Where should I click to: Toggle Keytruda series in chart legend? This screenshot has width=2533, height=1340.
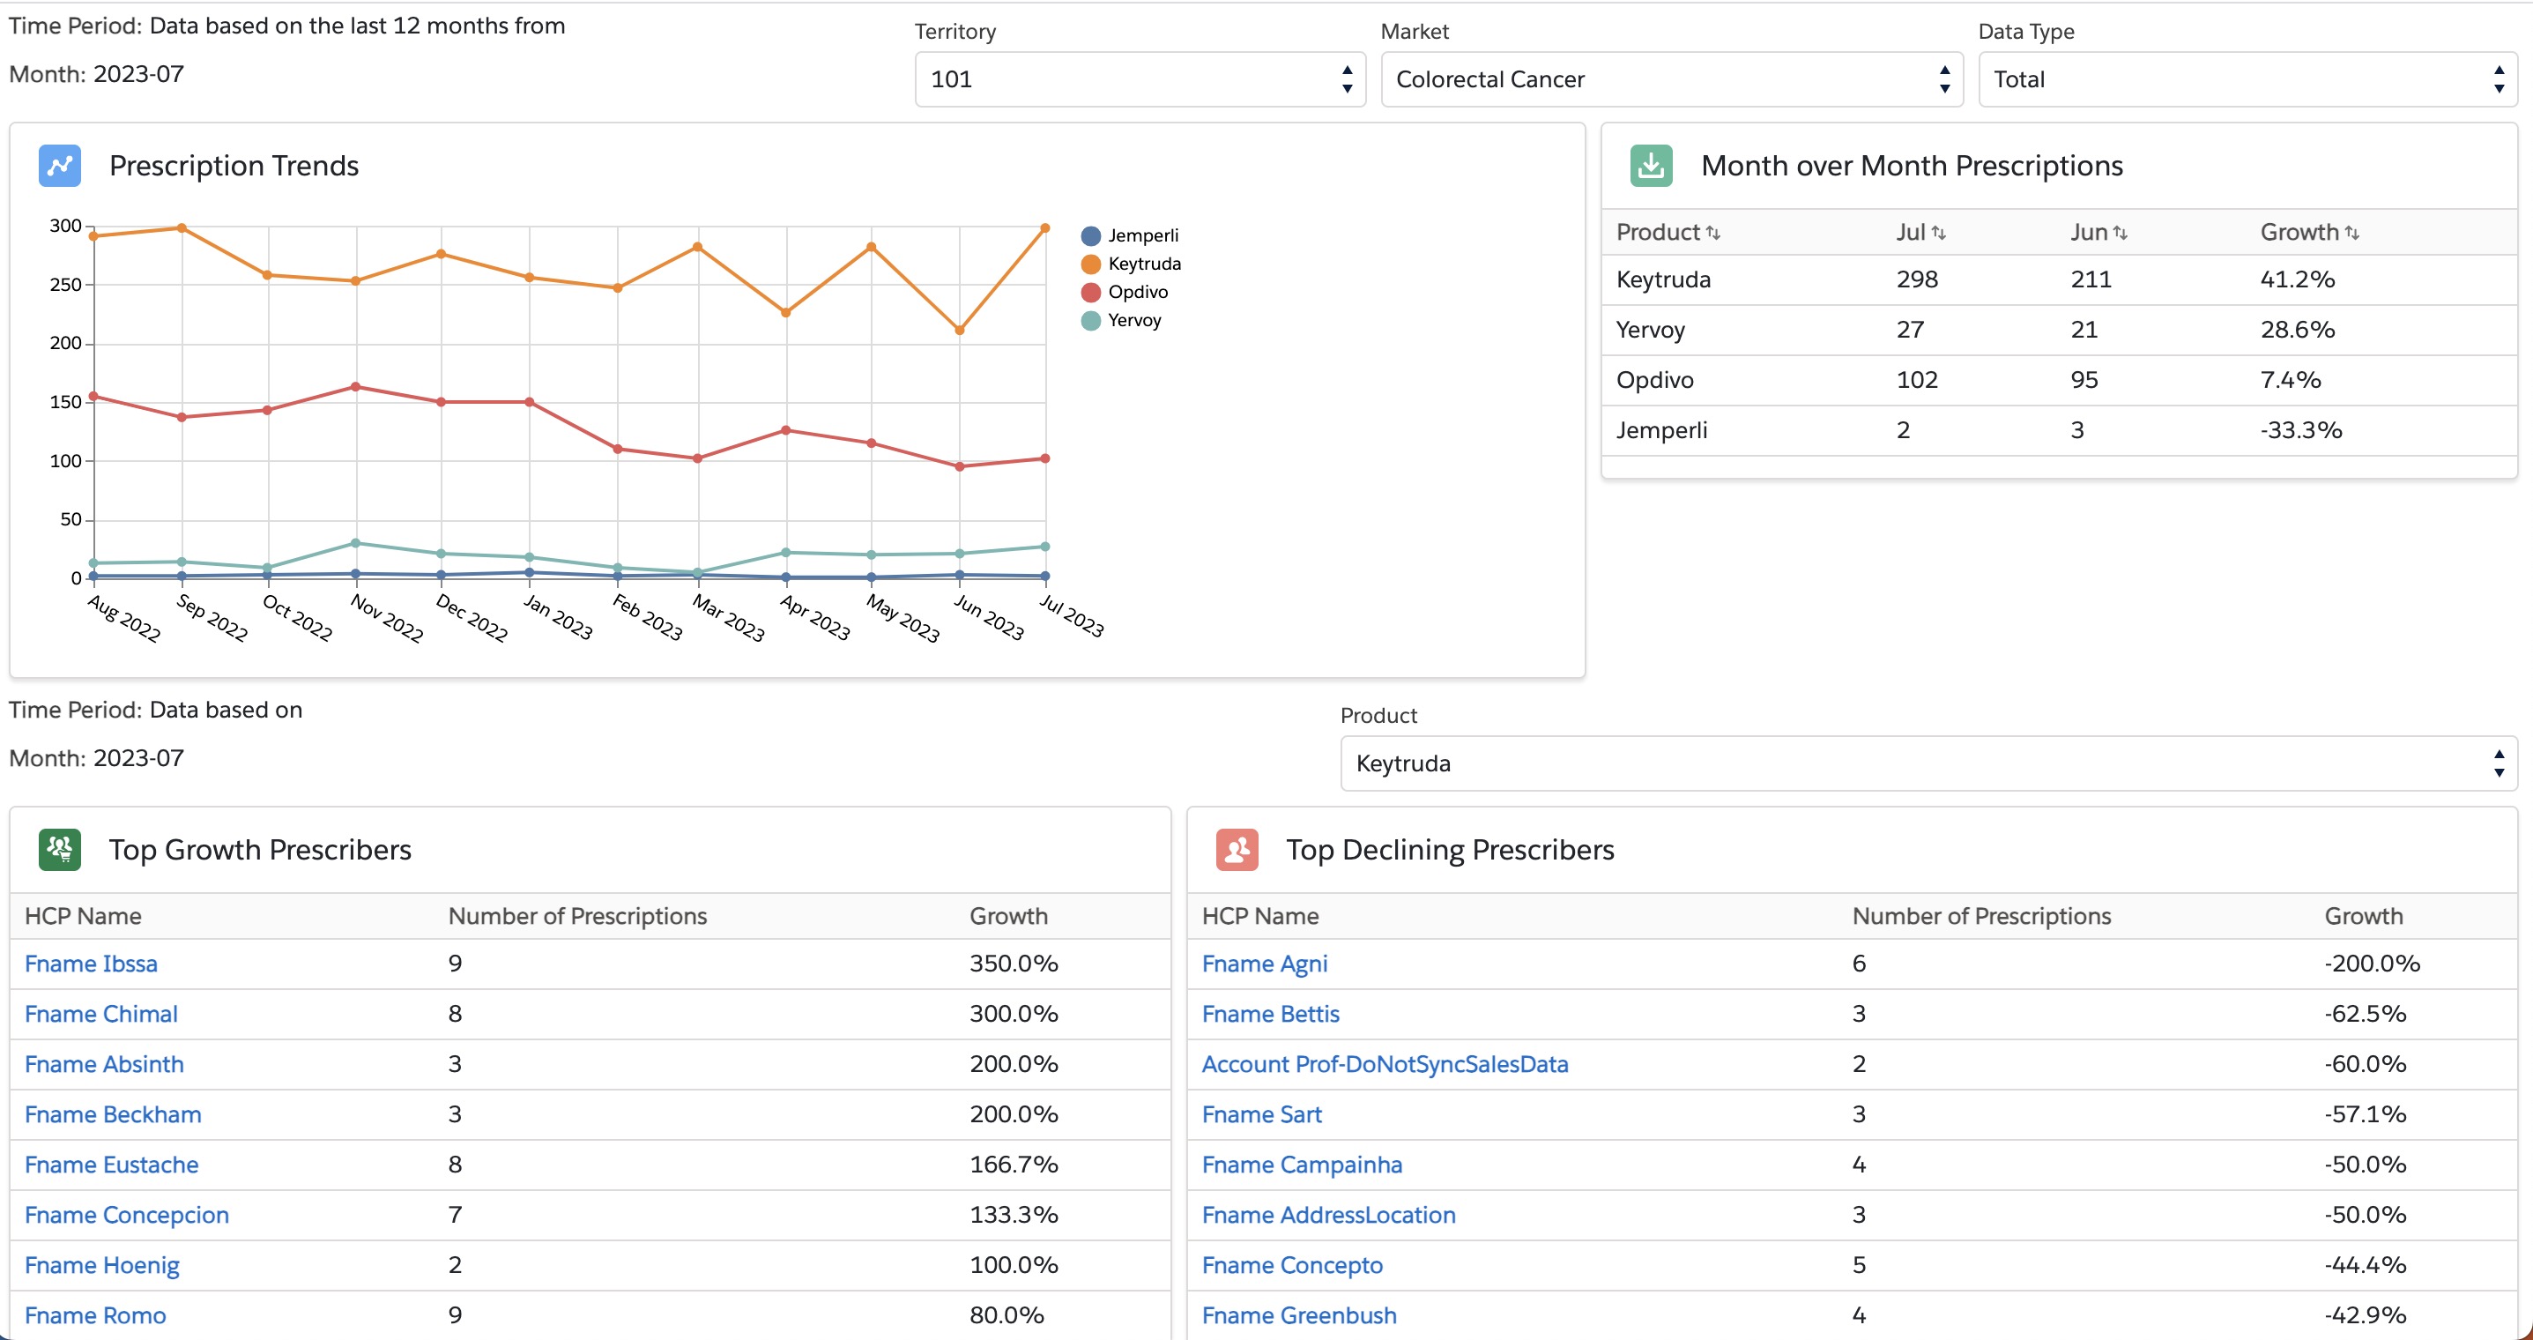click(1144, 264)
